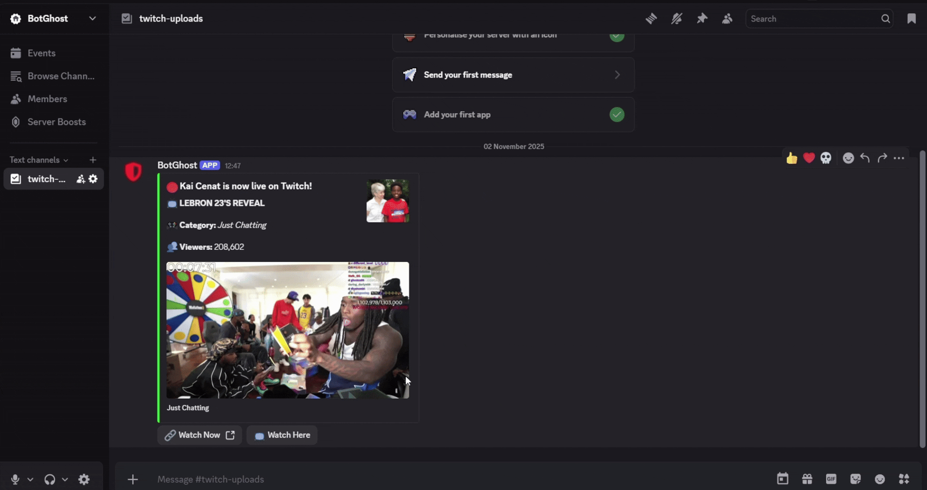The width and height of the screenshot is (927, 490).
Task: Open the stream preview image
Action: [288, 330]
